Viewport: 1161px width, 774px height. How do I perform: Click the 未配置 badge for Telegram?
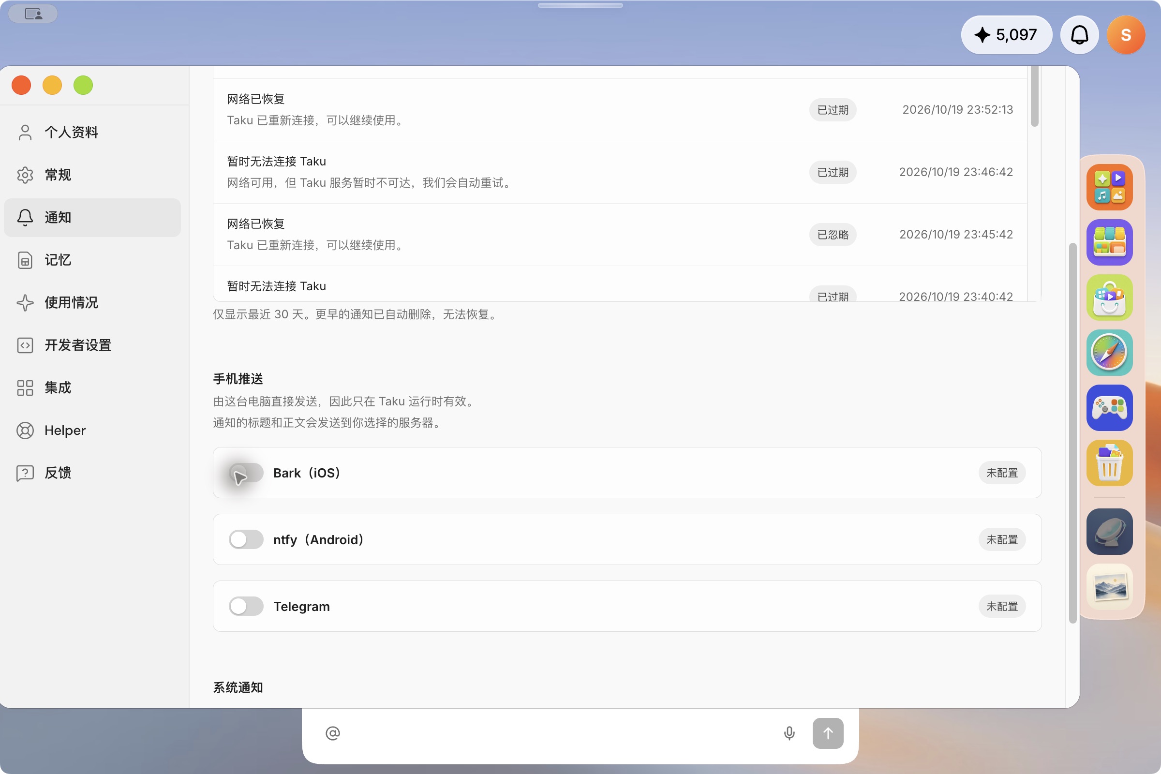tap(1001, 606)
